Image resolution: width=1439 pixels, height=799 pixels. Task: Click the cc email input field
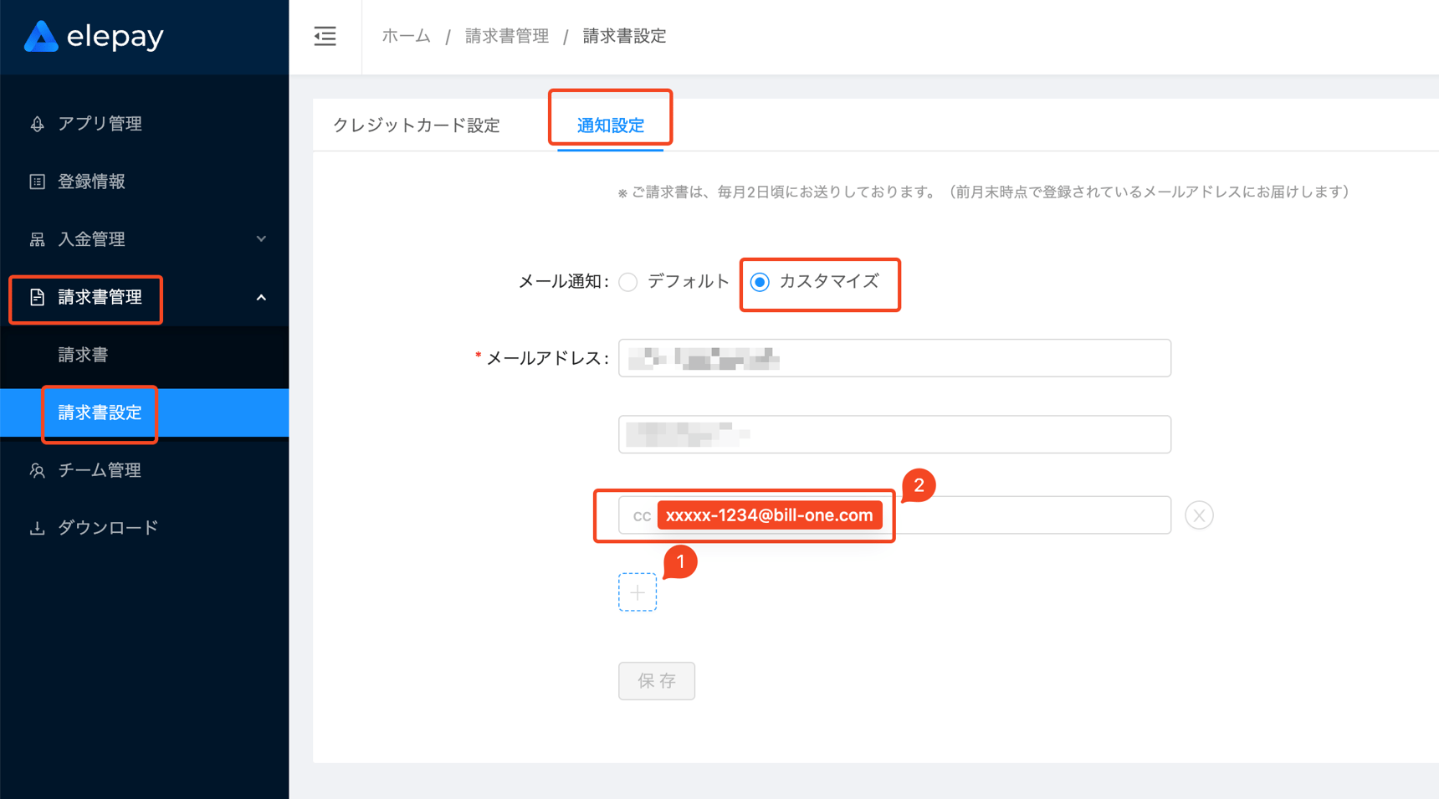click(1004, 515)
